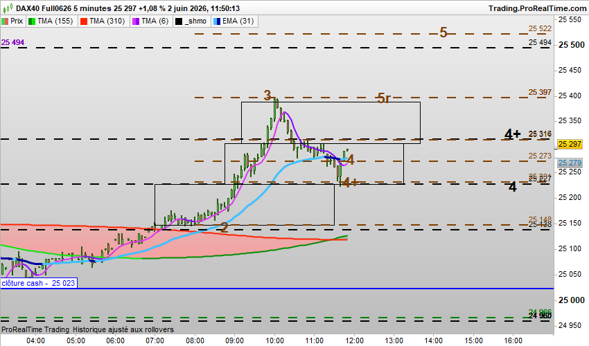Click the 25 273 level label
589x346 pixels.
coord(540,156)
